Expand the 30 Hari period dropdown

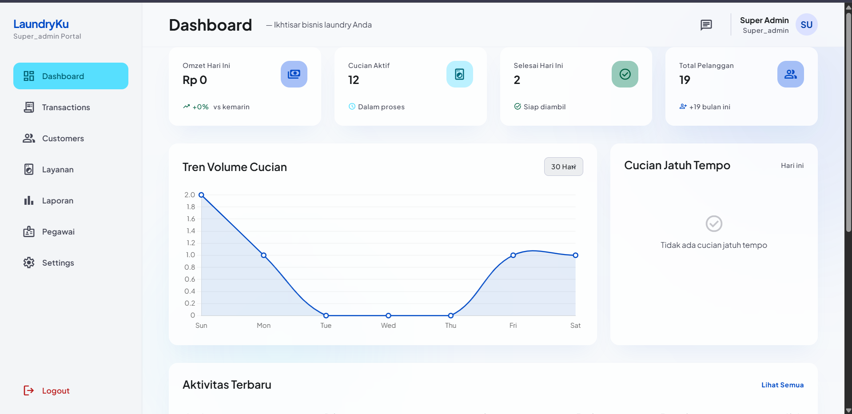coord(563,167)
